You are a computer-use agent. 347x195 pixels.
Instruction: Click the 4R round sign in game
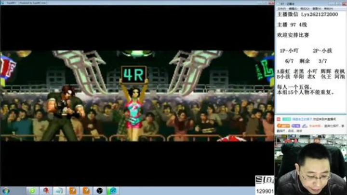click(x=133, y=74)
